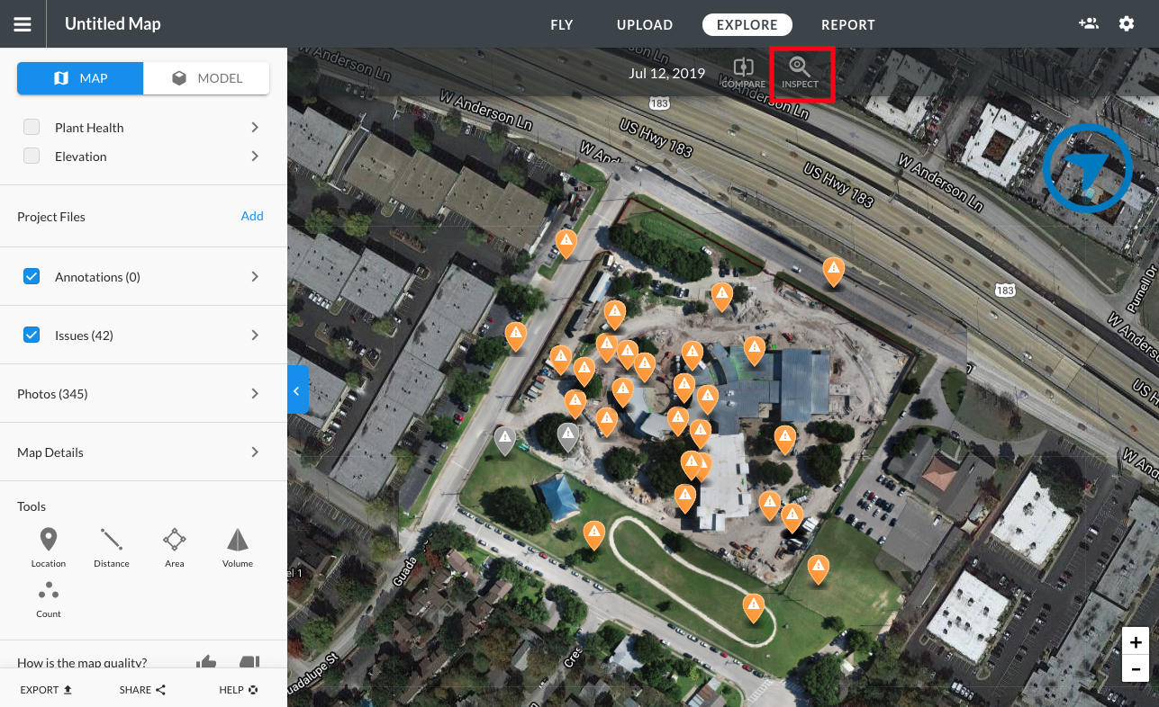Select the Distance measurement tool

point(112,548)
